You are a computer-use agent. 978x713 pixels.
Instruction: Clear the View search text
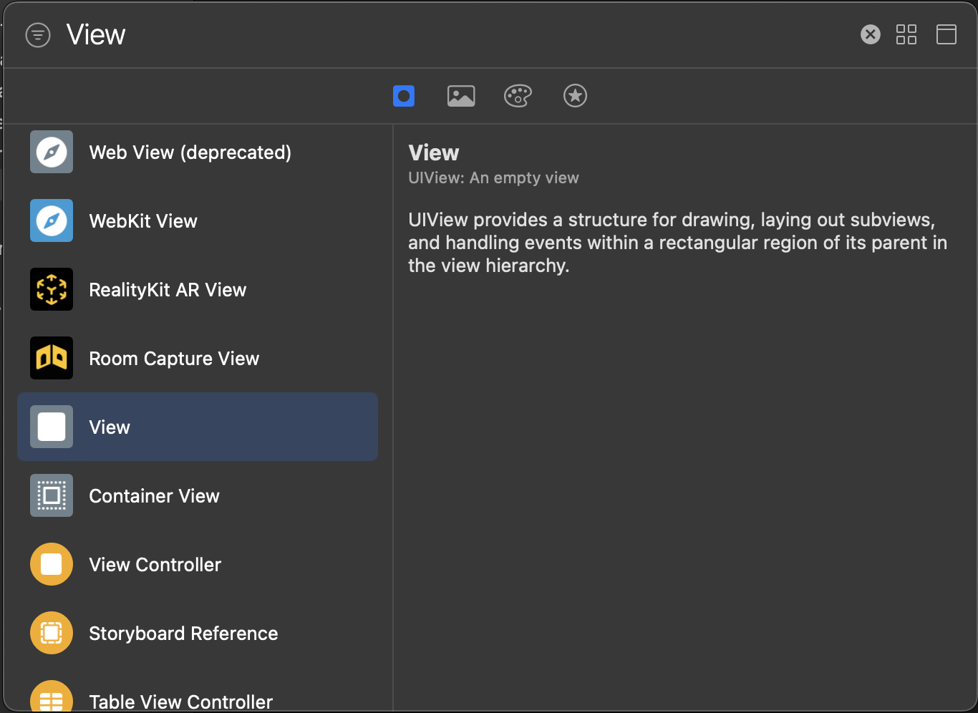tap(871, 34)
